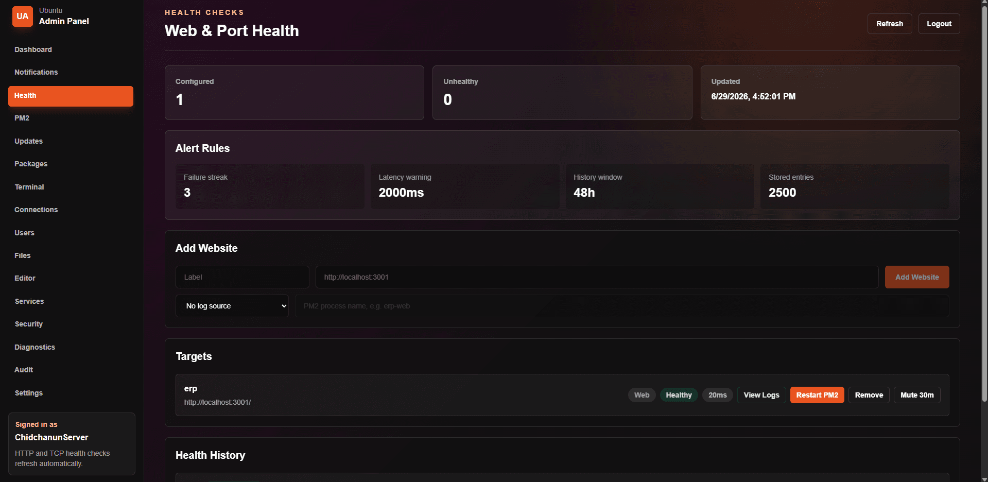Viewport: 988px width, 482px height.
Task: Click the Healthy status badge
Action: (x=679, y=395)
